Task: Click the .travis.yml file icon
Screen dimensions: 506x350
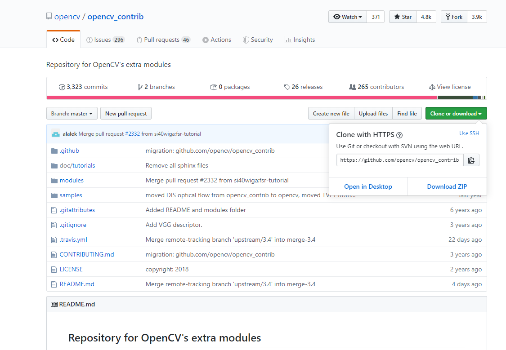Action: tap(54, 240)
